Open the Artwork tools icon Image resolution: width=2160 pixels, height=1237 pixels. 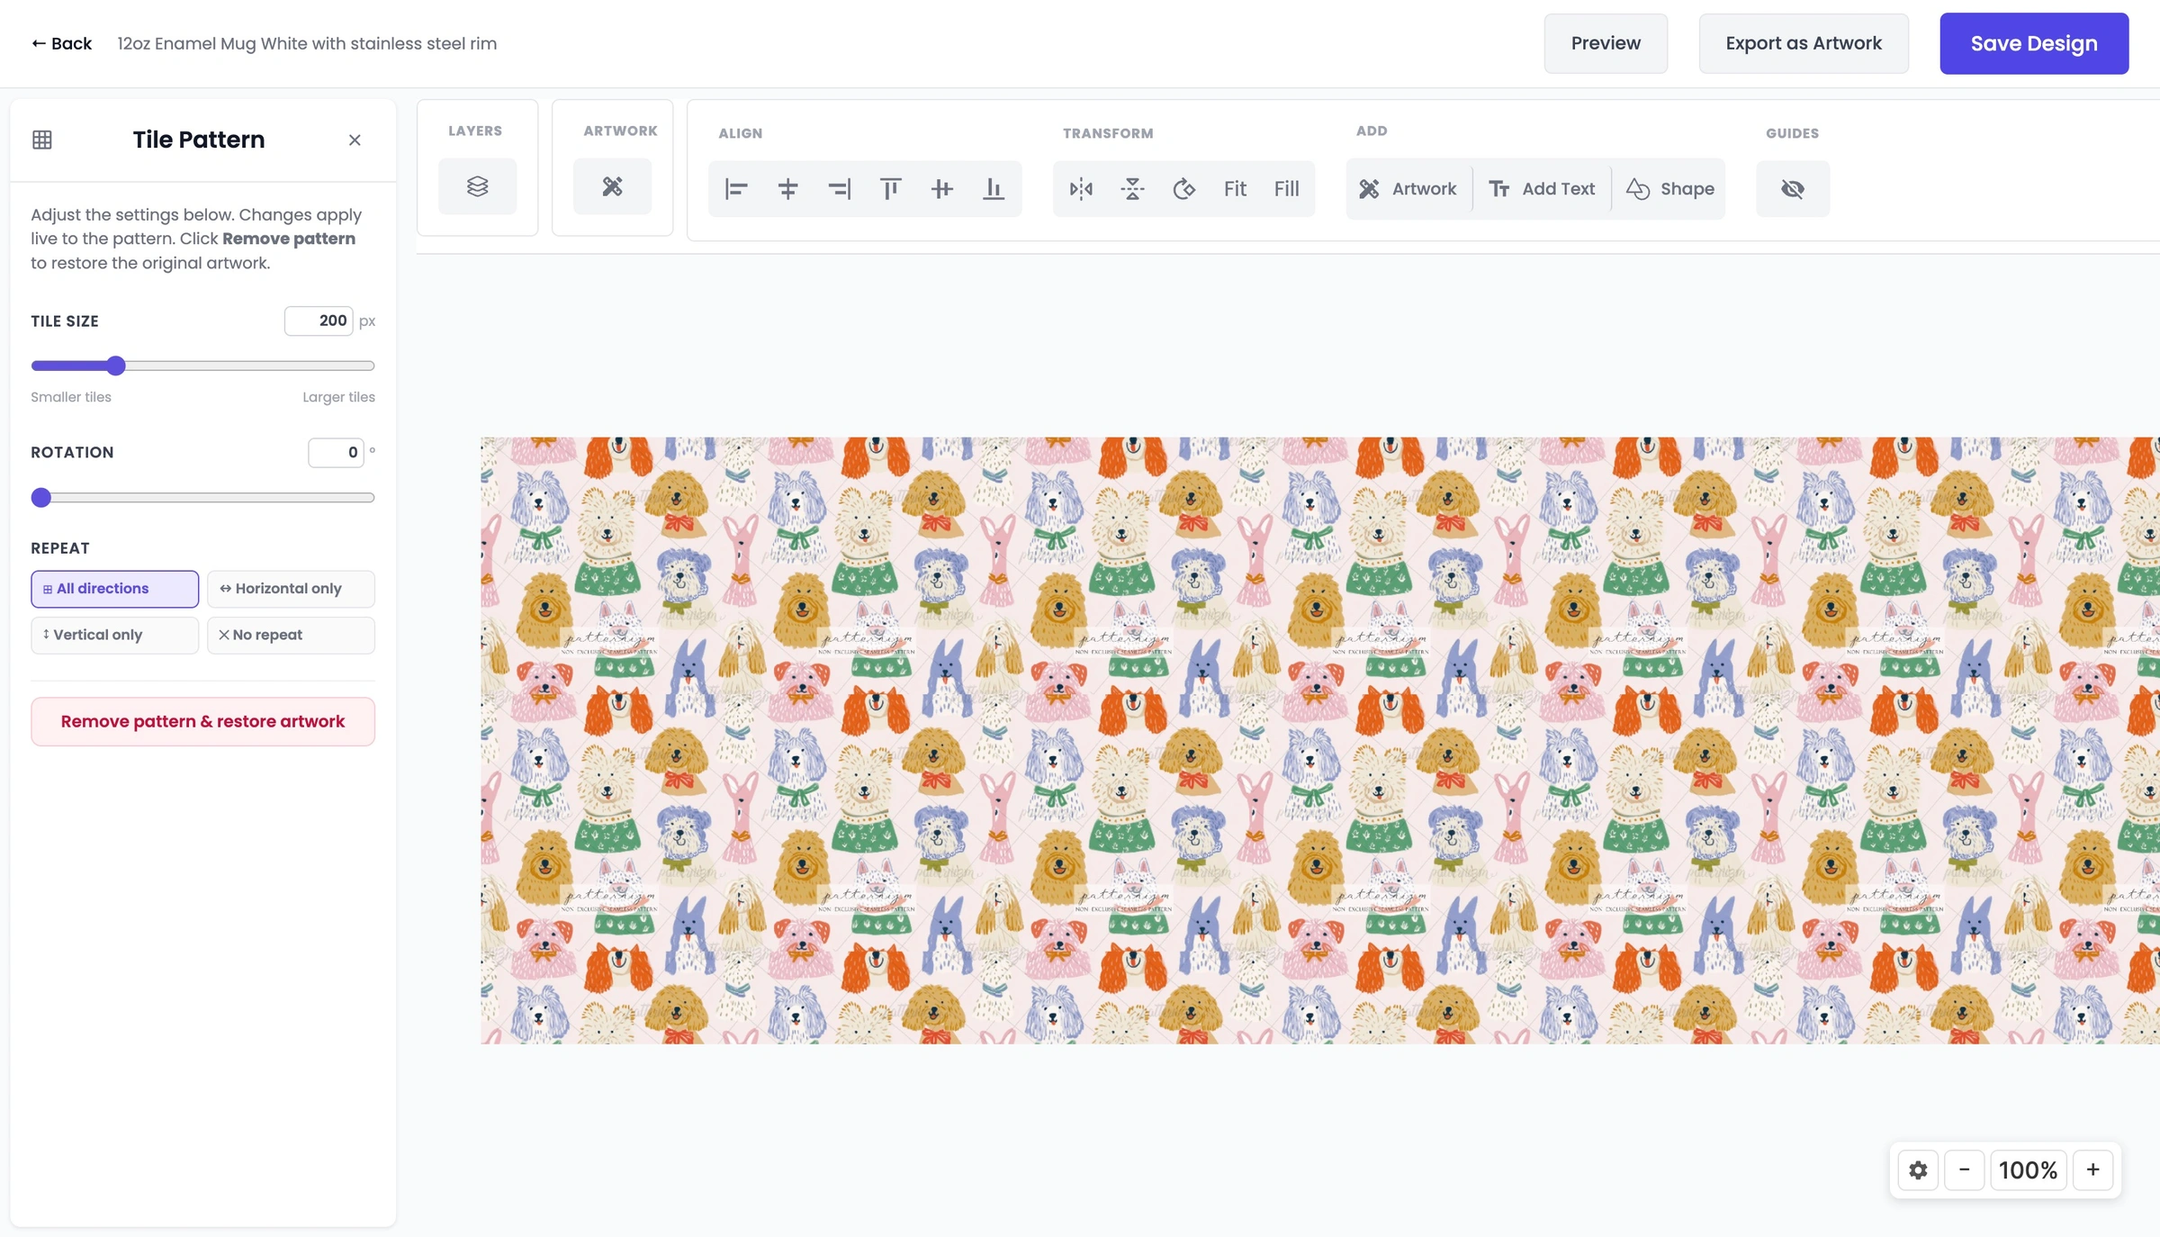[x=612, y=186]
